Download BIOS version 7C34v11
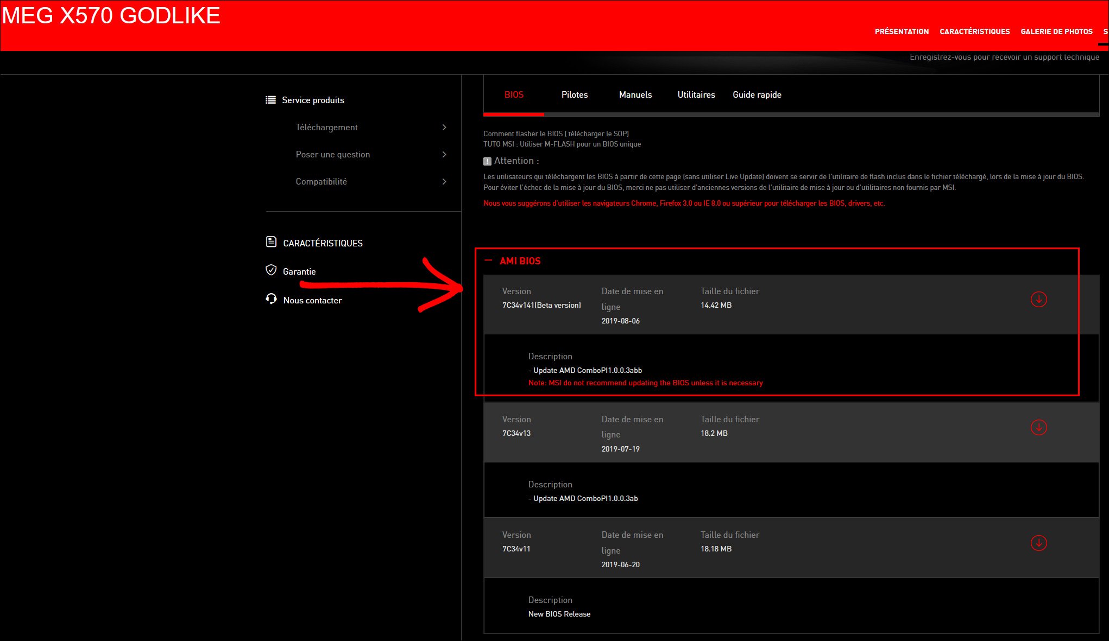The width and height of the screenshot is (1109, 641). [1038, 543]
